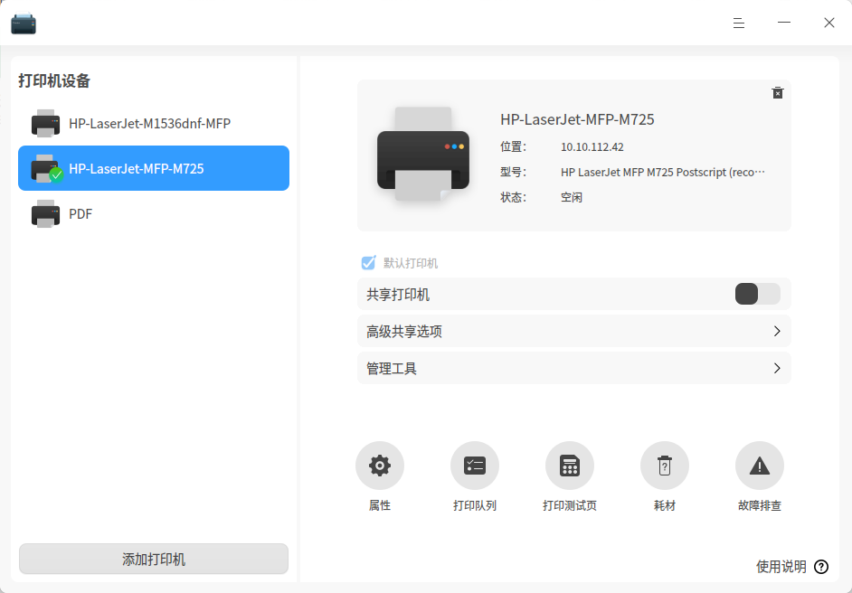
Task: Open the 属性 properties gear icon
Action: point(379,466)
